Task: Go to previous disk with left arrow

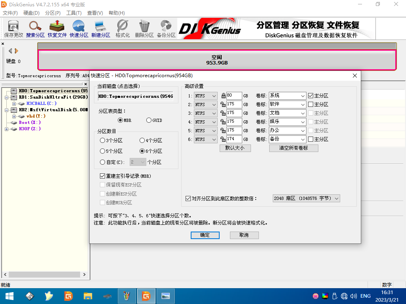Action: tap(10, 51)
